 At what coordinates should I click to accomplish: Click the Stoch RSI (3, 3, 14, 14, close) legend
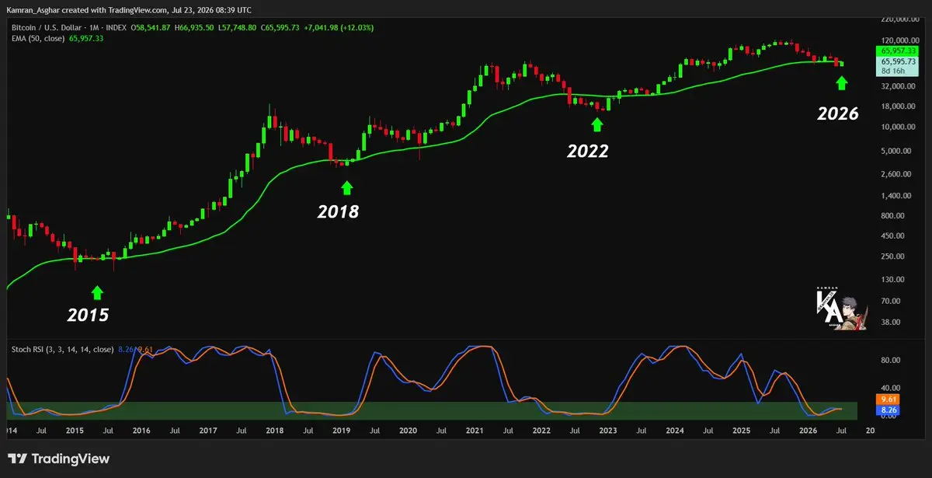tap(62, 350)
